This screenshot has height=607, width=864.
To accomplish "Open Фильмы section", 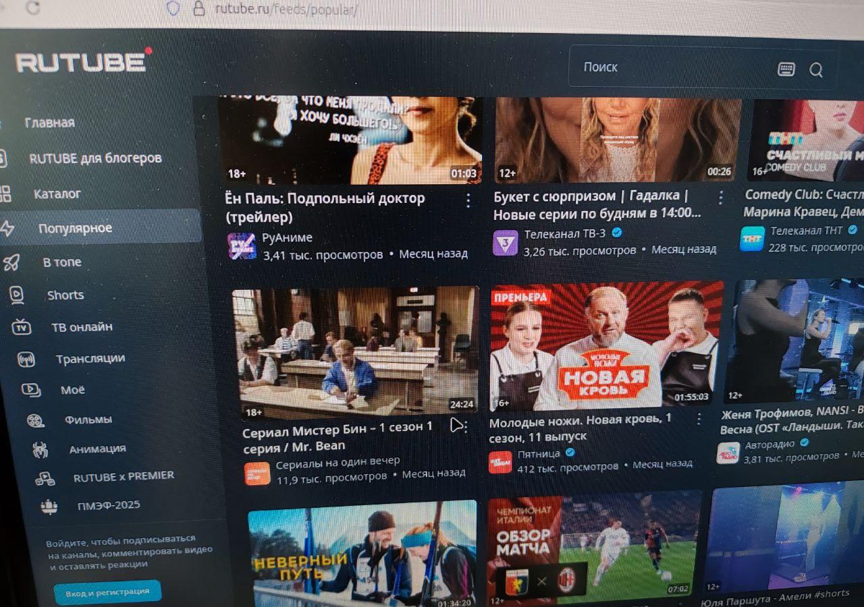I will (x=88, y=420).
